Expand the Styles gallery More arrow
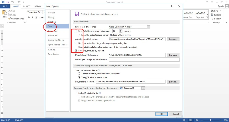The image size is (229, 122). pos(207,18)
